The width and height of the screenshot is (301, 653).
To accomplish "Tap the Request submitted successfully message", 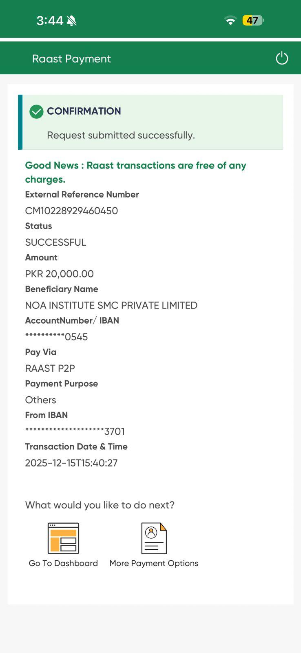I will pos(121,135).
